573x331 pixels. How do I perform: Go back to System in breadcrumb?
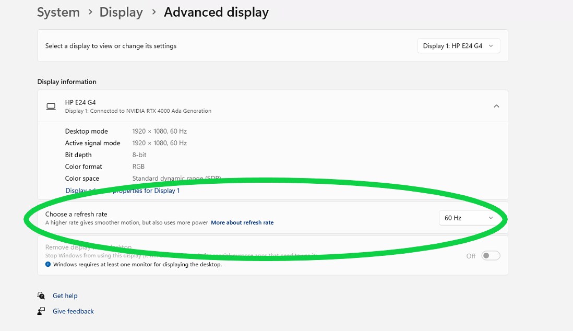58,12
